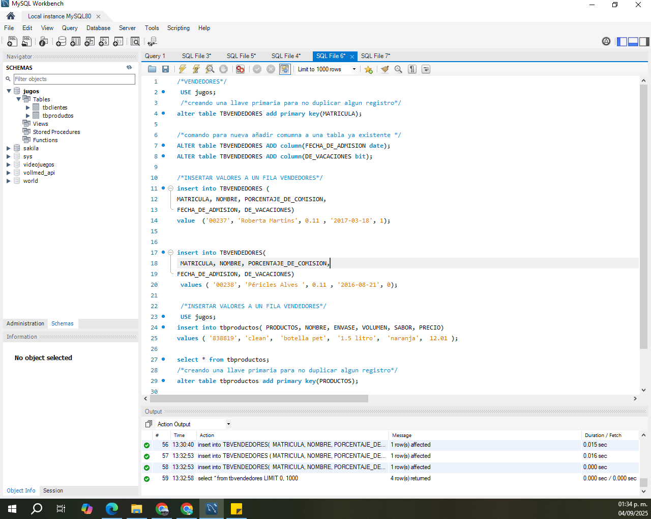Switch to the Query 1 tab

pos(155,56)
